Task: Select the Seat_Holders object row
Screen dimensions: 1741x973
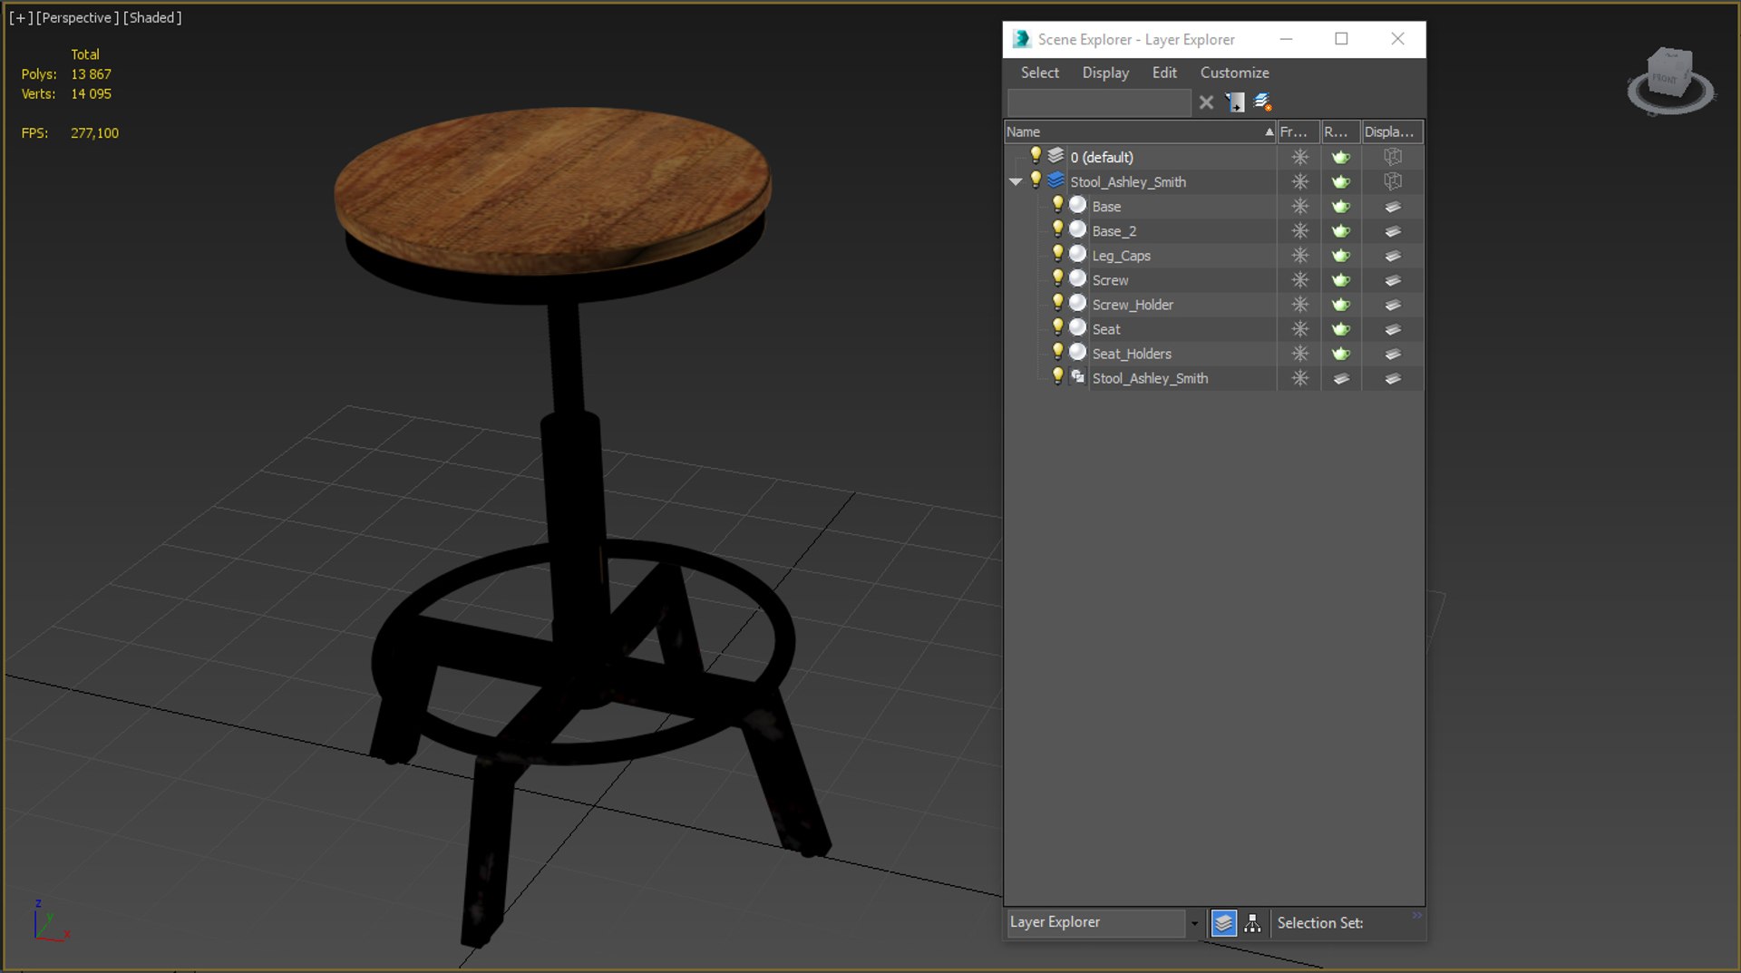Action: click(1213, 354)
